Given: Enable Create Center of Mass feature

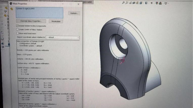Looking at the screenshot, I should [17, 29].
